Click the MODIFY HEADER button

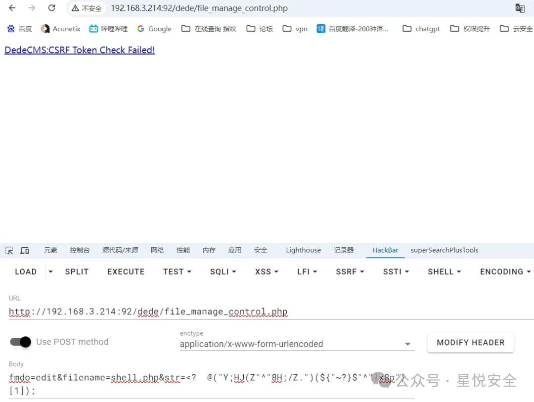click(471, 342)
